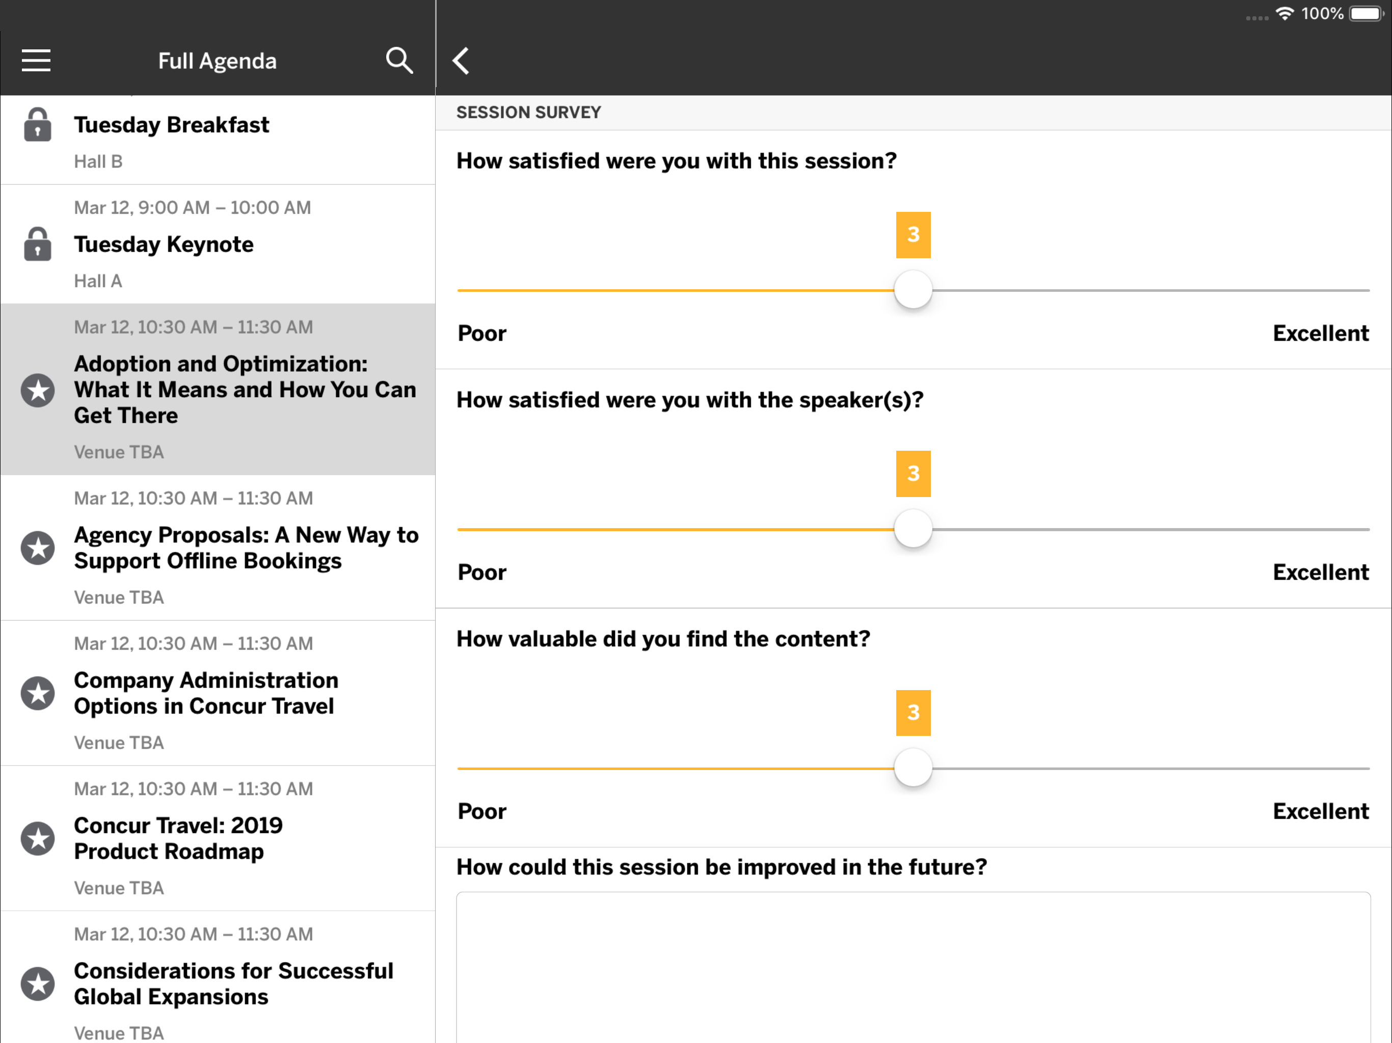Favorite Adoption and Optimization session star

point(38,390)
